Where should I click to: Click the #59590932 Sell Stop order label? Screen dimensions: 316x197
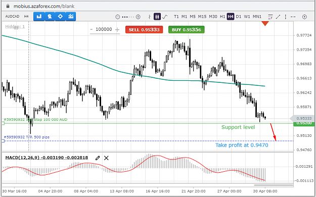point(36,119)
